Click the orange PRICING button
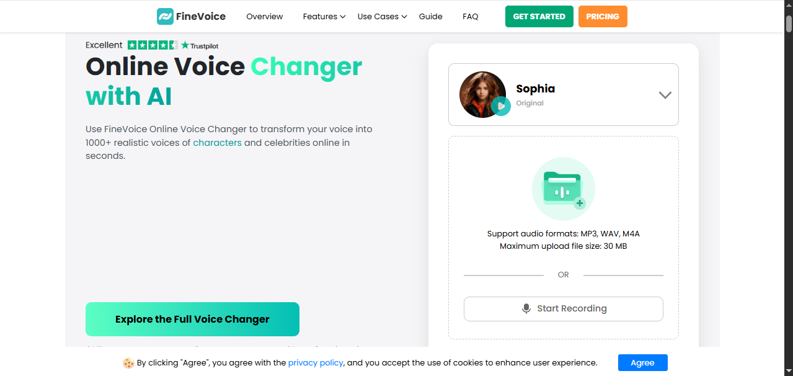Image resolution: width=793 pixels, height=376 pixels. tap(603, 17)
